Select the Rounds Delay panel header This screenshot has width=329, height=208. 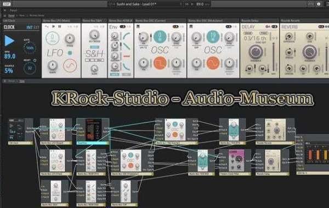tap(259, 21)
